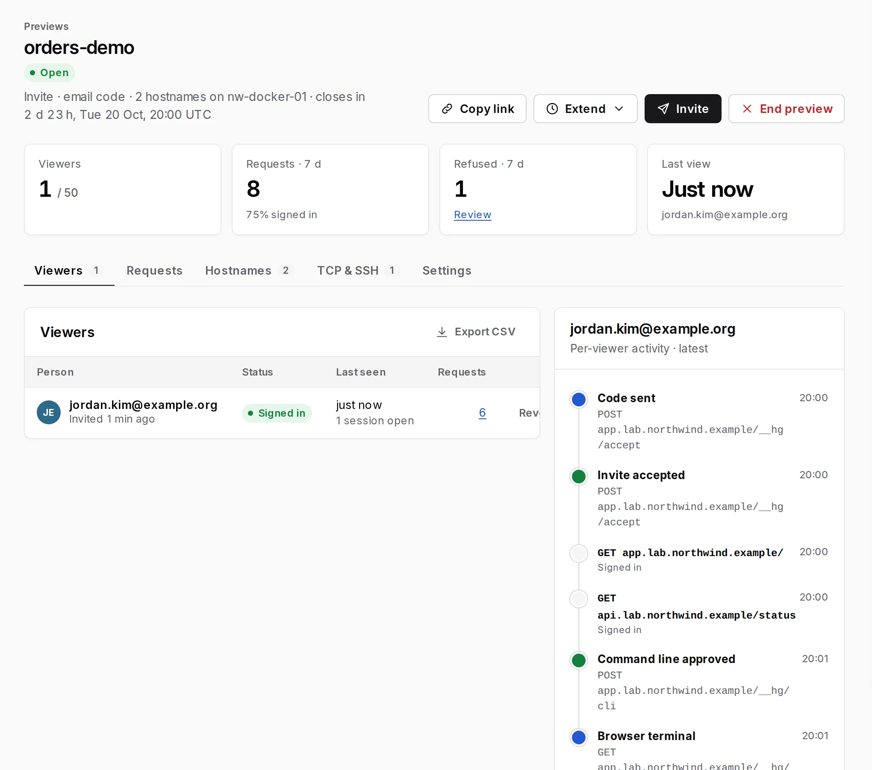This screenshot has height=770, width=872.
Task: Click the green dot beside Invite accepted
Action: (x=579, y=477)
